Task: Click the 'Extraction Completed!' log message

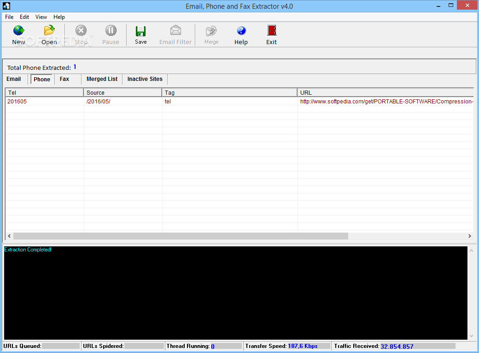Action: click(28, 250)
